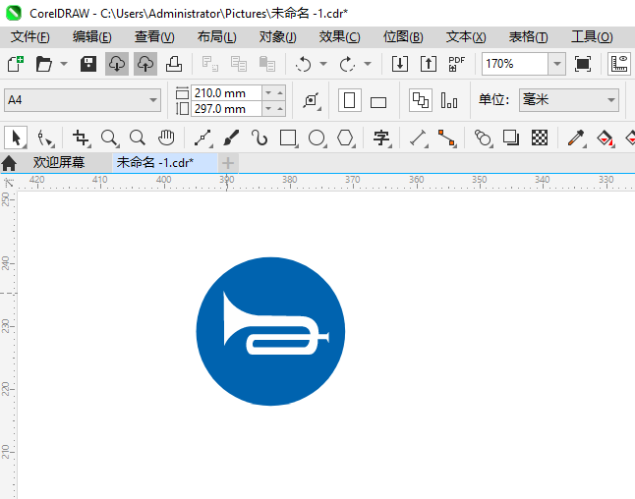Open the units dropdown showing 毫米
The height and width of the screenshot is (499, 635).
tap(569, 100)
